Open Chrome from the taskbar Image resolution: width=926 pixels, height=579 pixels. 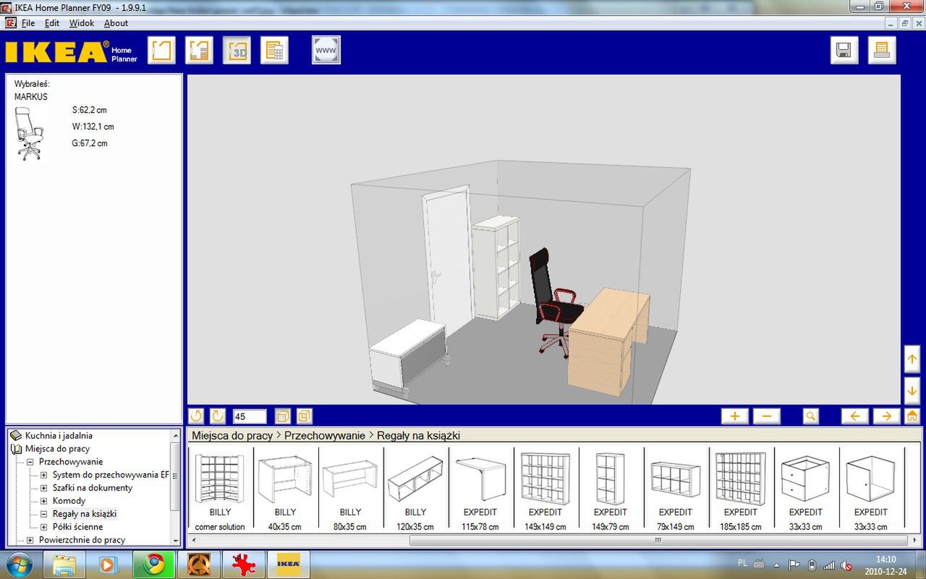(153, 565)
